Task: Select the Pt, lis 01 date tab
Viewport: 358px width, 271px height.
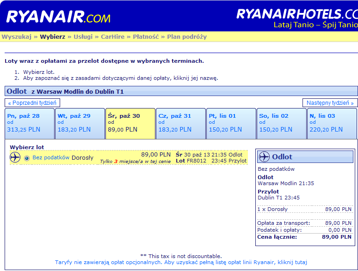Action: coord(231,124)
